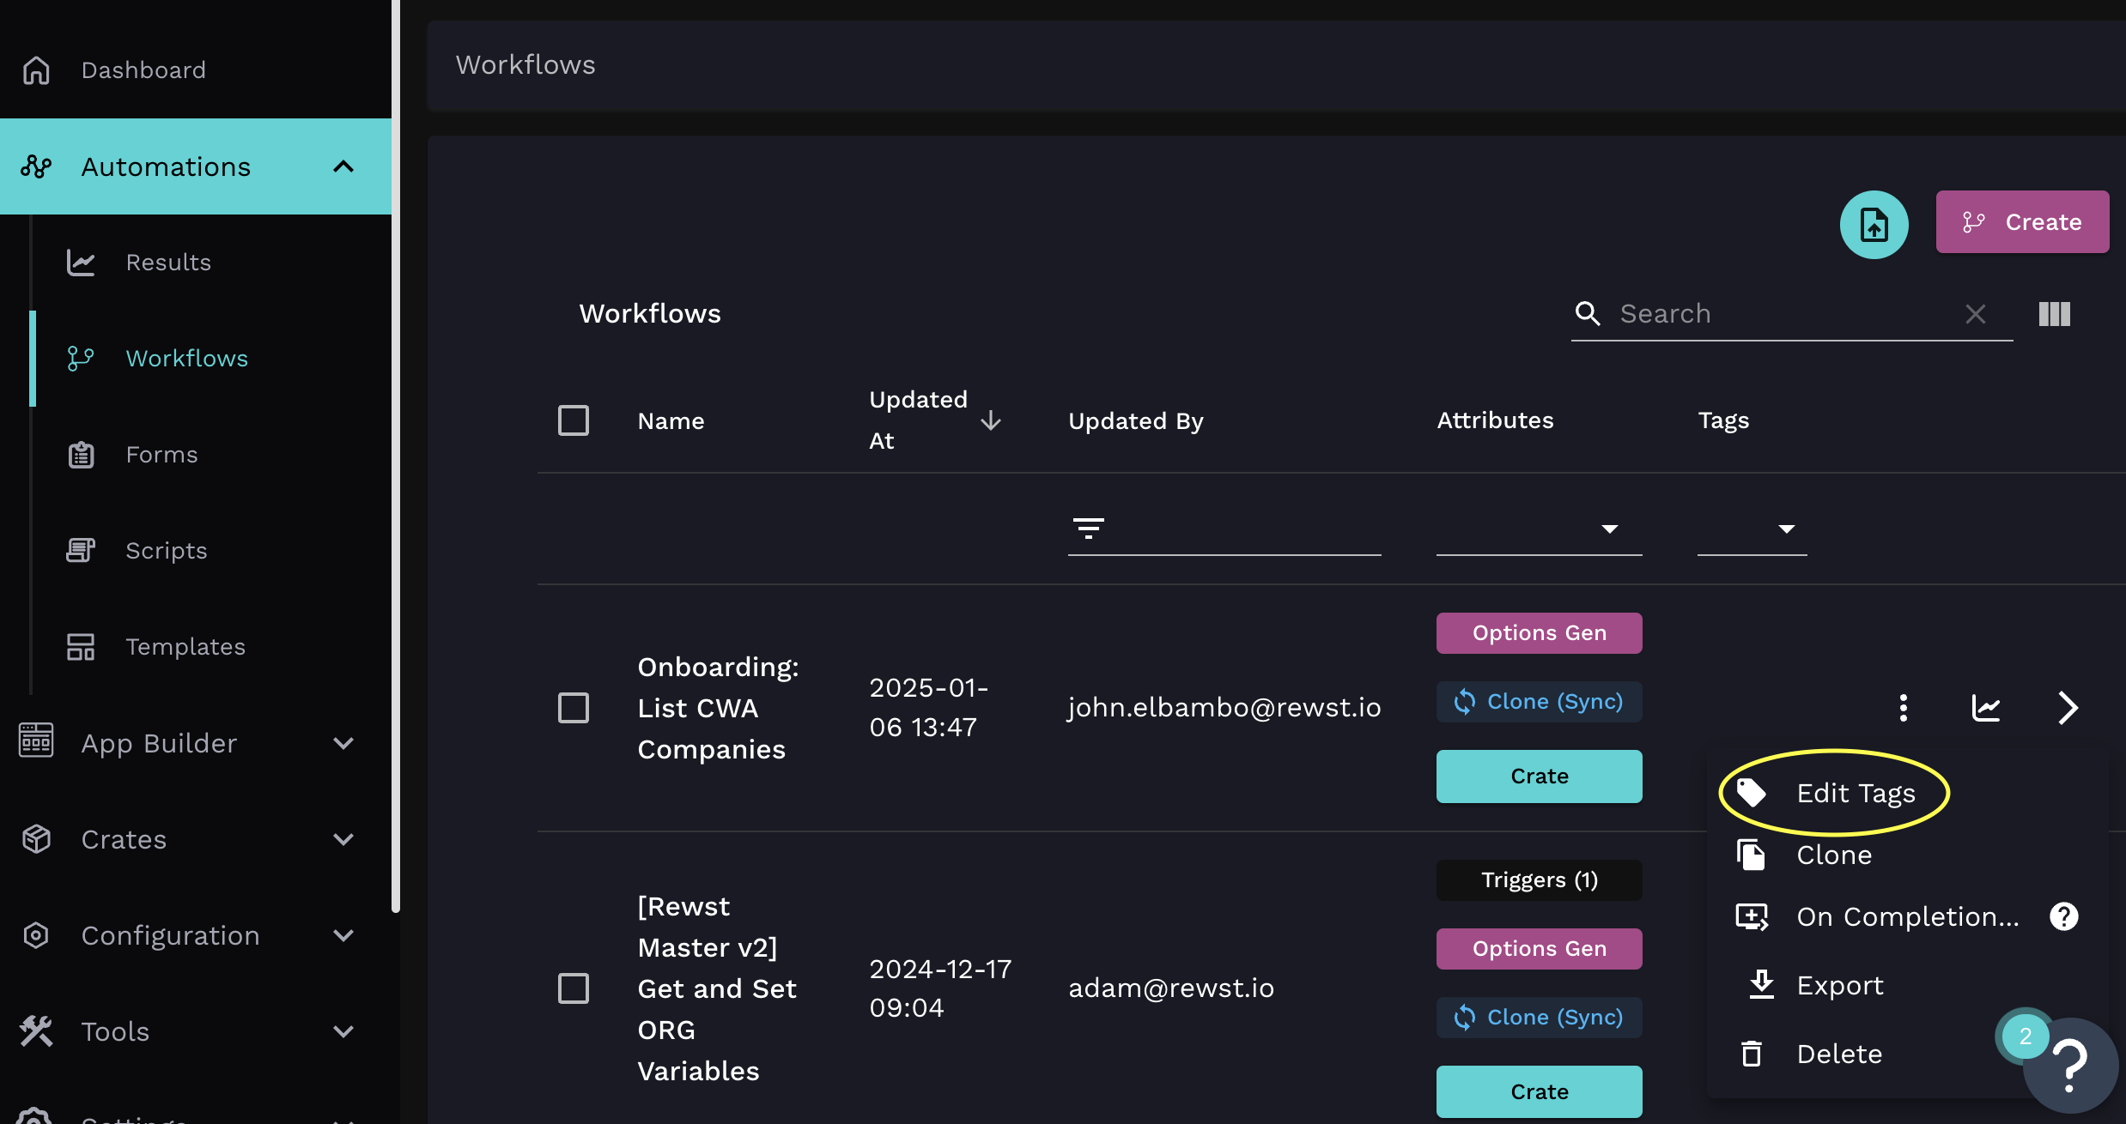
Task: Open the column chooser icon
Action: tap(2054, 314)
